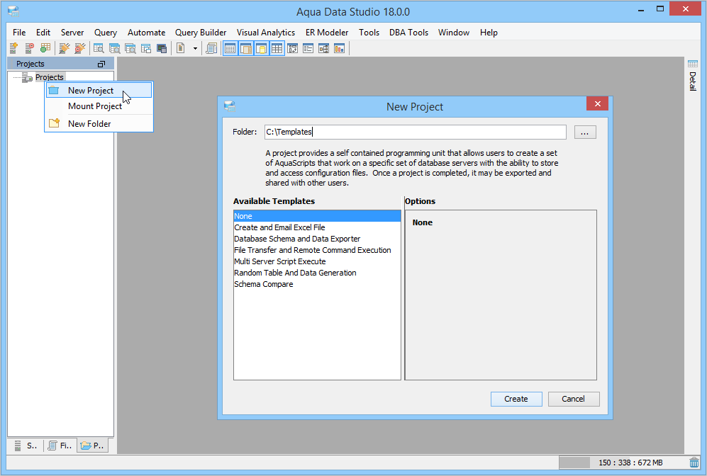
Task: Click the form list view toolbar icon
Action: tap(308, 48)
